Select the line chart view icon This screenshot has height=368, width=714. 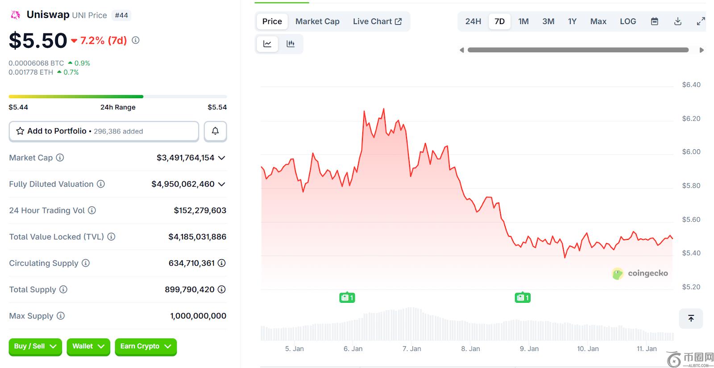[267, 44]
